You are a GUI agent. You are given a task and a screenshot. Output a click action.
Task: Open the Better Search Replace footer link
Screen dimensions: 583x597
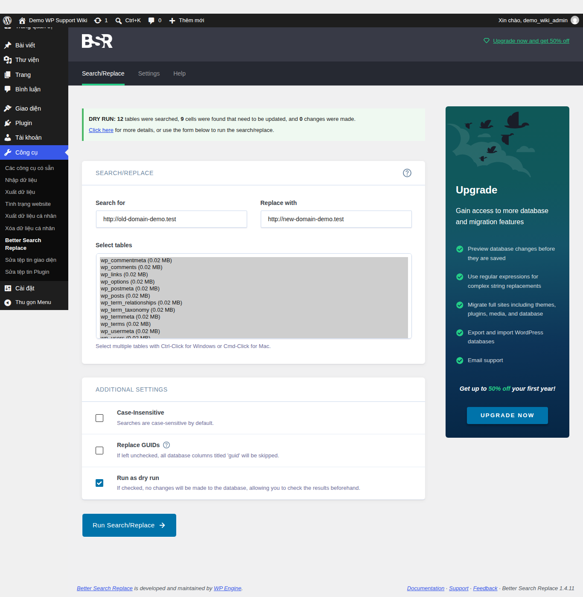pos(105,588)
